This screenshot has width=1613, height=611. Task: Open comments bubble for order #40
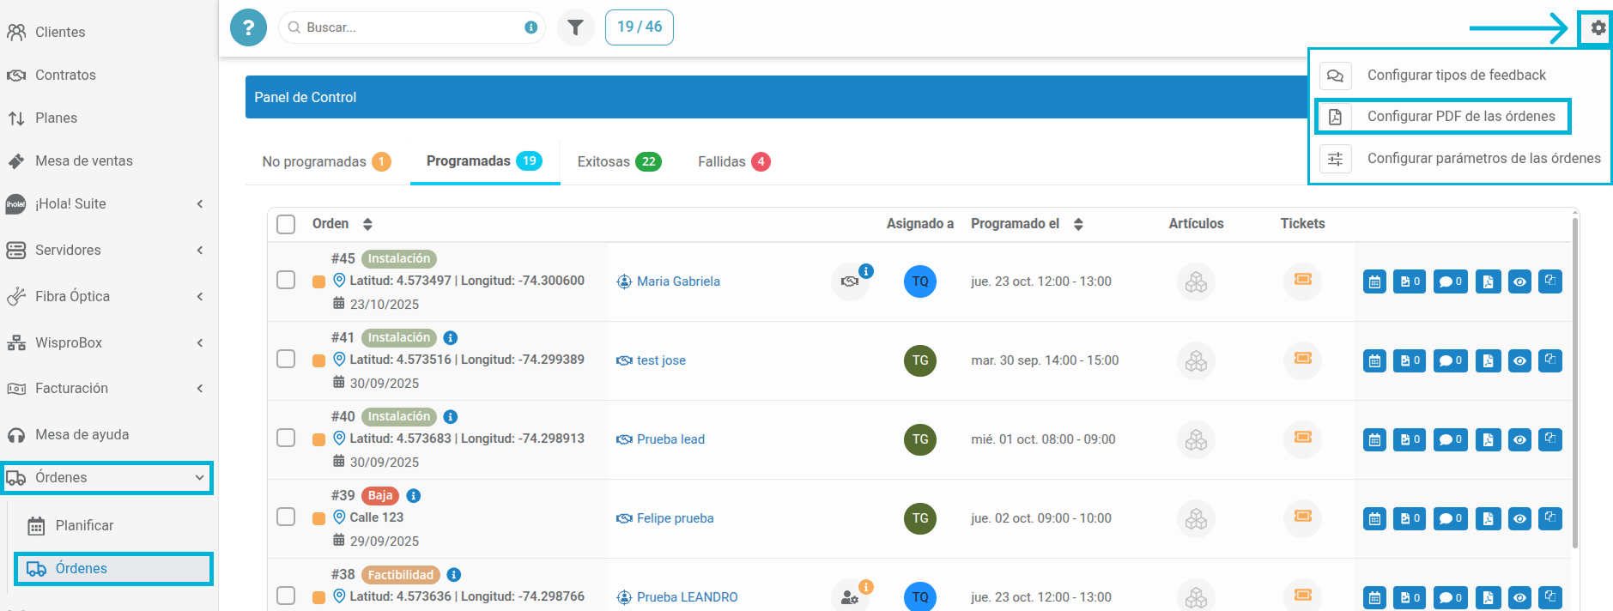pos(1450,439)
